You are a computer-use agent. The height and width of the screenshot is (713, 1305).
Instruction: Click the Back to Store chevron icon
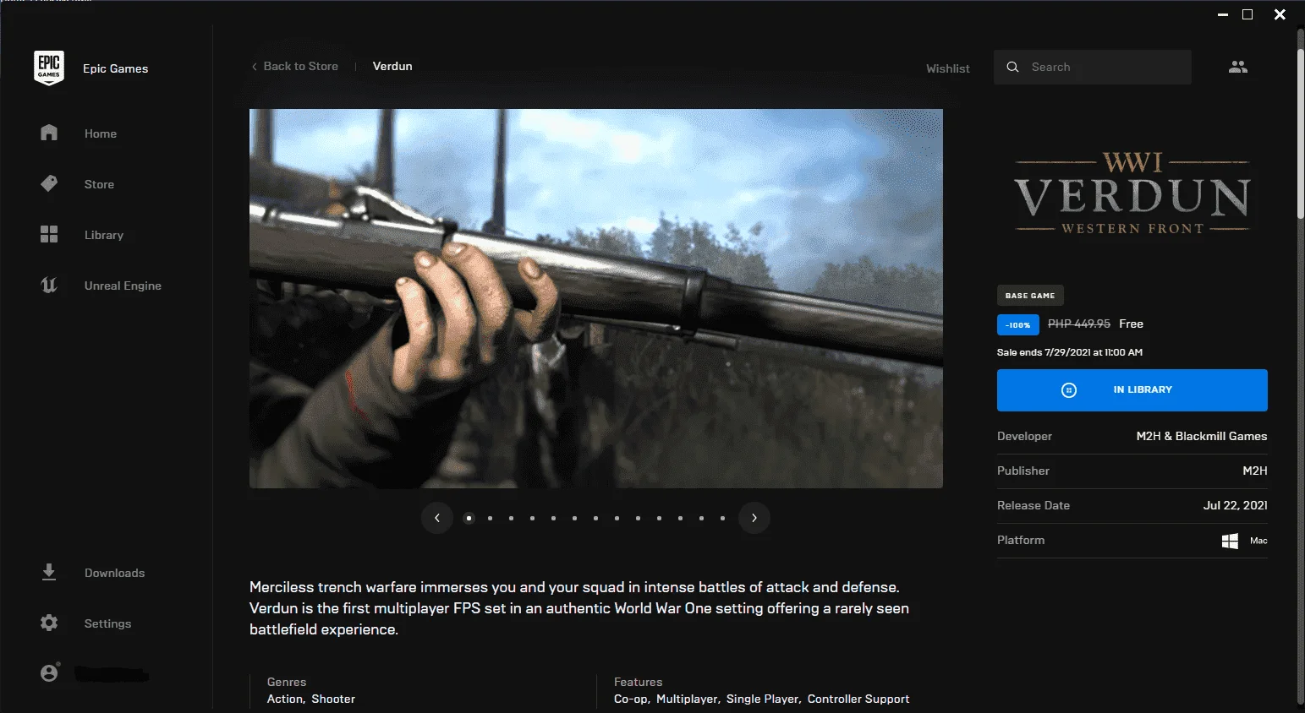(254, 67)
